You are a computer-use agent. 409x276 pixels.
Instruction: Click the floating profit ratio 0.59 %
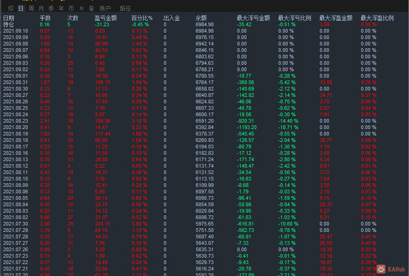(369, 141)
